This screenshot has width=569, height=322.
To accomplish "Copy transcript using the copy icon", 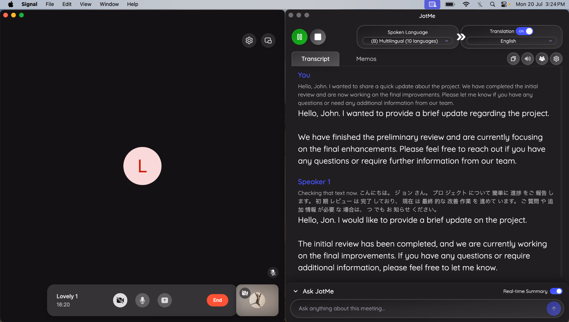I will pyautogui.click(x=513, y=59).
